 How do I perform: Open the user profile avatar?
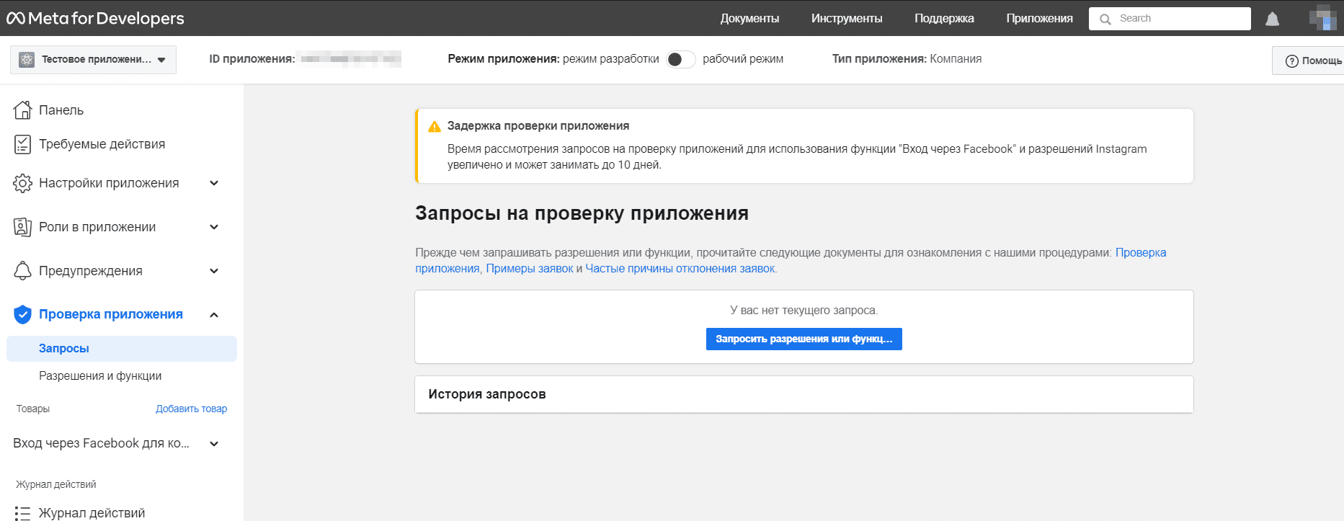[1322, 18]
